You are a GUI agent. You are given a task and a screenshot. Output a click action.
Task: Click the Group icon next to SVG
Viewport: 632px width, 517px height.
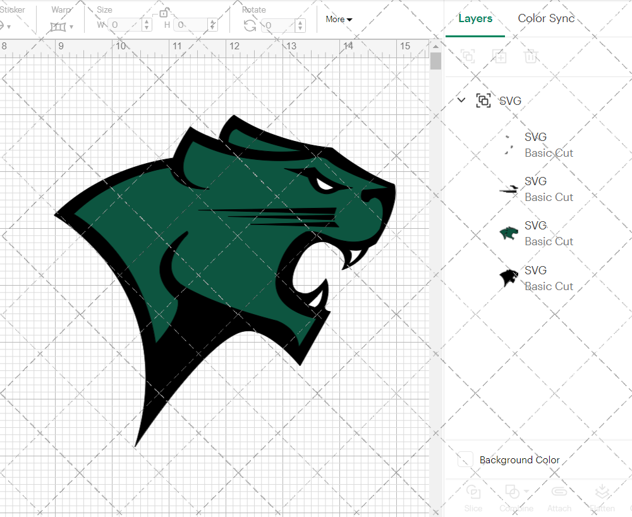(483, 100)
